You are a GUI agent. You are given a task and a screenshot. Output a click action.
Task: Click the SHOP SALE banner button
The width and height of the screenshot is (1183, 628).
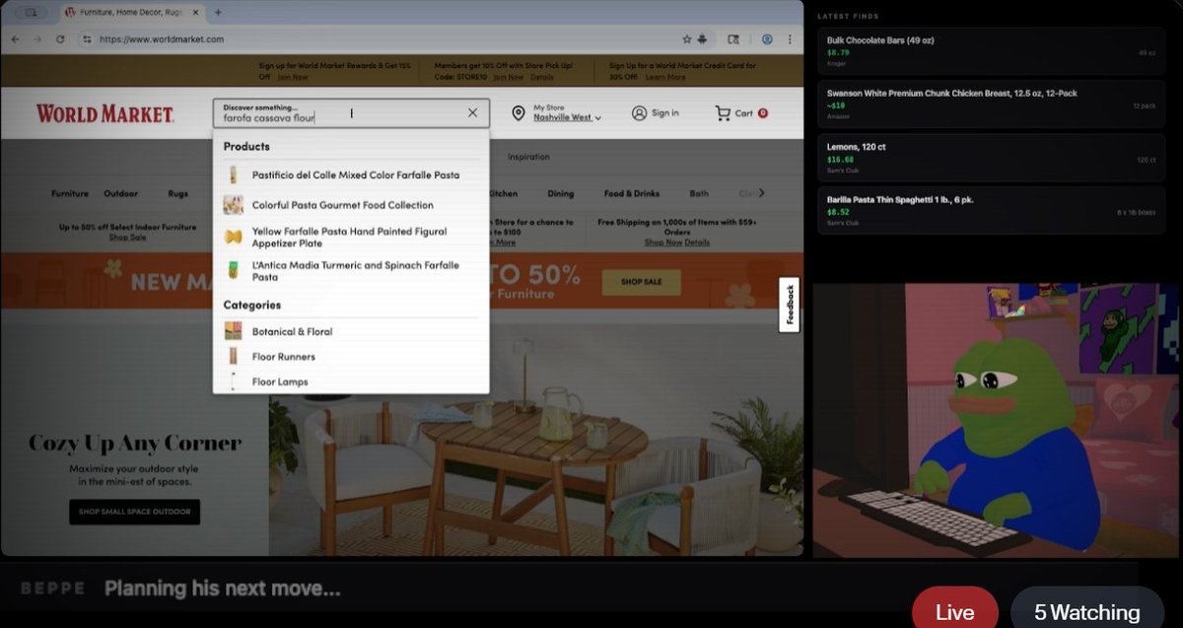[641, 282]
